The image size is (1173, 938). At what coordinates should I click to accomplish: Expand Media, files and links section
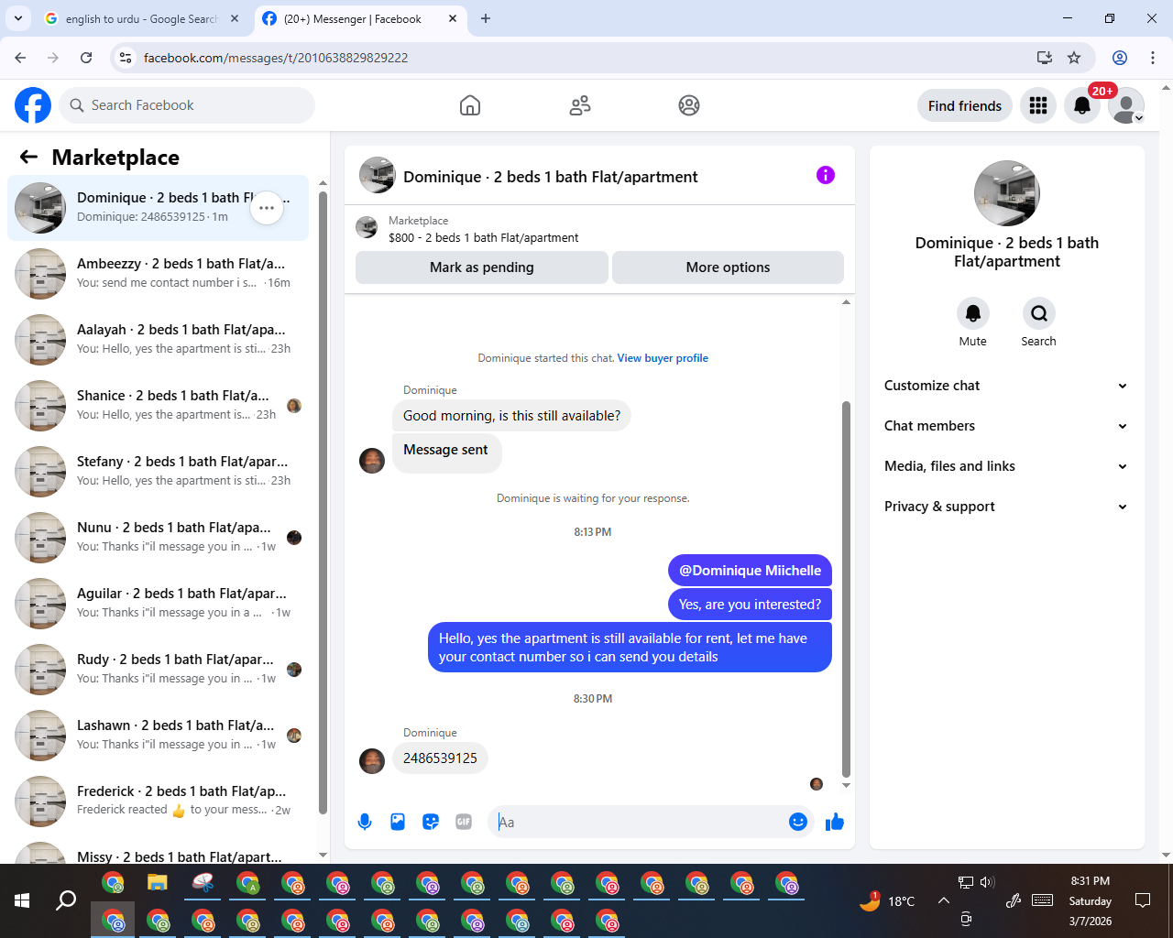click(x=1006, y=466)
